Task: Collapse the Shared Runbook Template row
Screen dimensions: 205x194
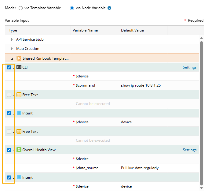Action: tap(12, 59)
